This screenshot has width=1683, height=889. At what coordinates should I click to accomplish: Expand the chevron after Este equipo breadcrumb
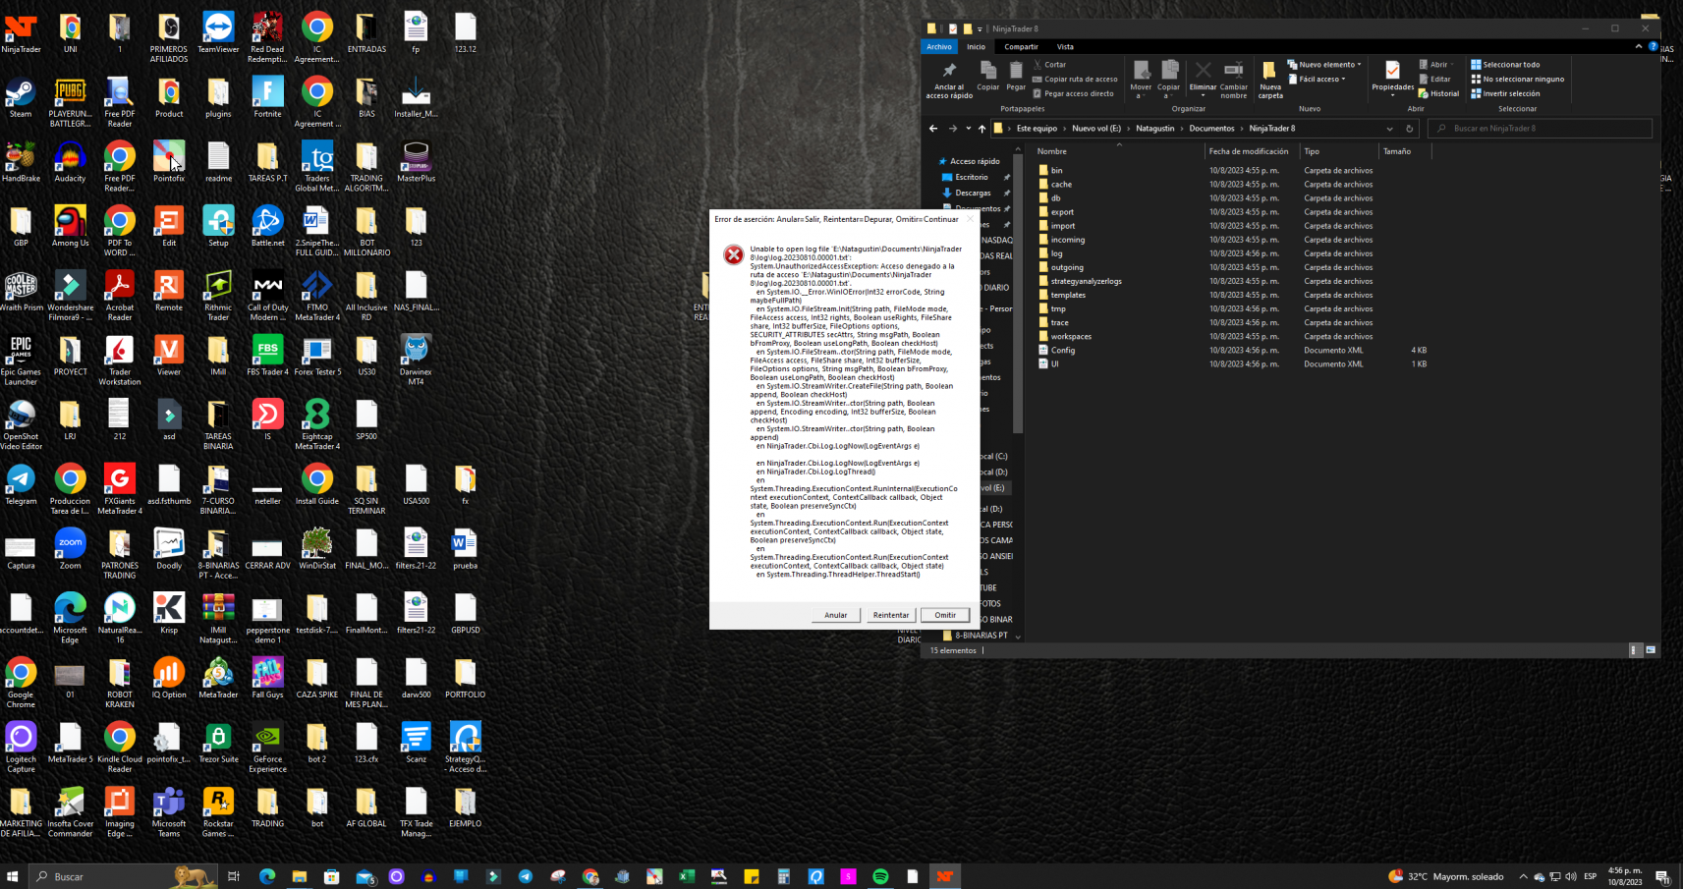click(x=1065, y=129)
